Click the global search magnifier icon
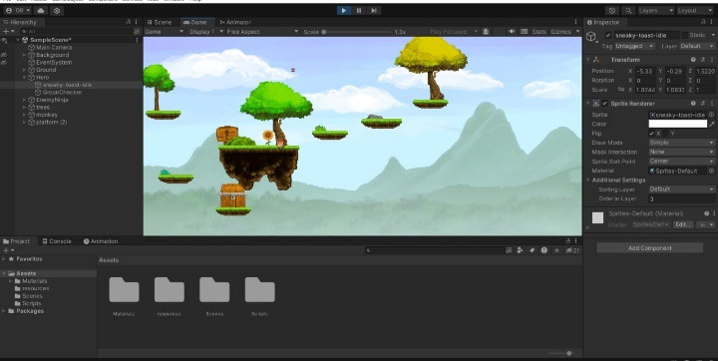Screen dimensions: 718x361 click(x=628, y=10)
